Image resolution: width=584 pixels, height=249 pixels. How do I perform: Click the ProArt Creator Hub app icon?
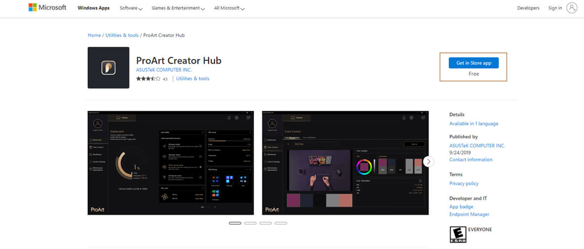[x=108, y=68]
